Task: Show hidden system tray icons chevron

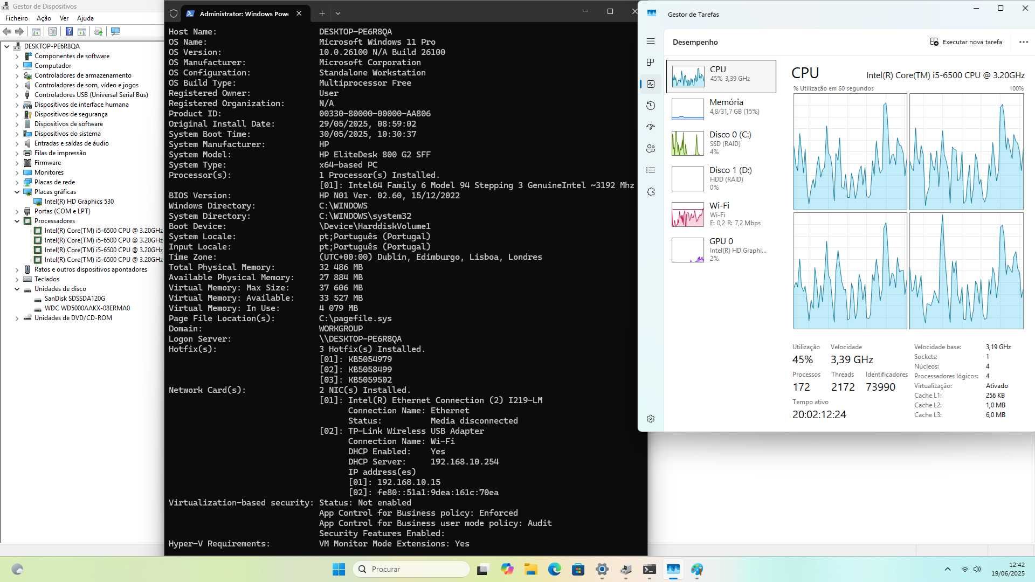Action: pos(947,569)
